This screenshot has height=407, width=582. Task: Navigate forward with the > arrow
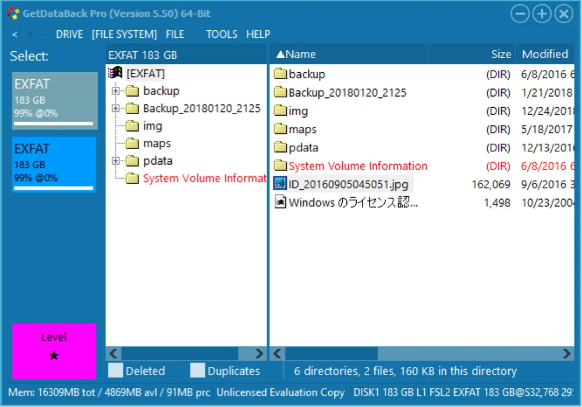coord(30,34)
